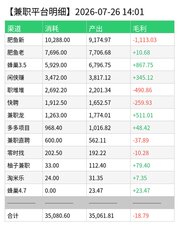Click the 毛利 column header
179x226 pixels.
pyautogui.click(x=140, y=28)
